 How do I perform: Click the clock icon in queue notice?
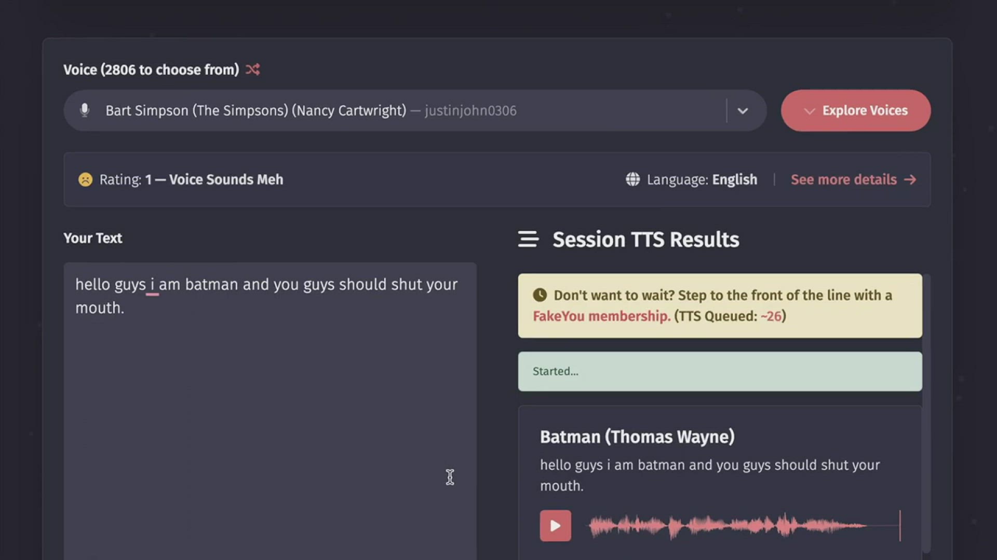click(540, 295)
